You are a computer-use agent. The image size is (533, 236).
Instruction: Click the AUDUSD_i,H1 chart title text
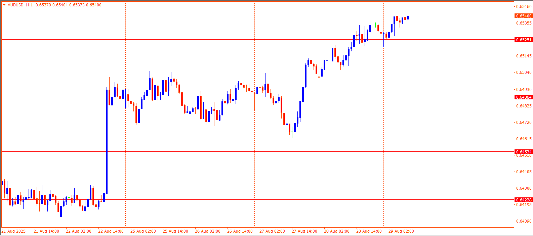coord(20,5)
